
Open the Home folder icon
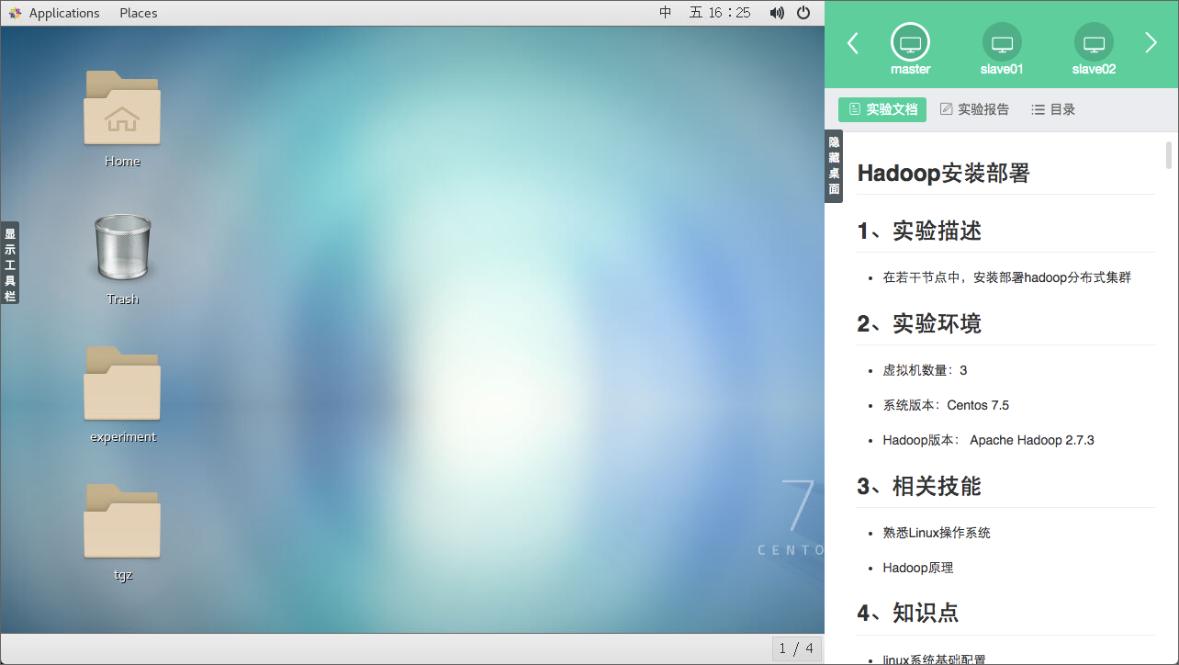tap(122, 107)
